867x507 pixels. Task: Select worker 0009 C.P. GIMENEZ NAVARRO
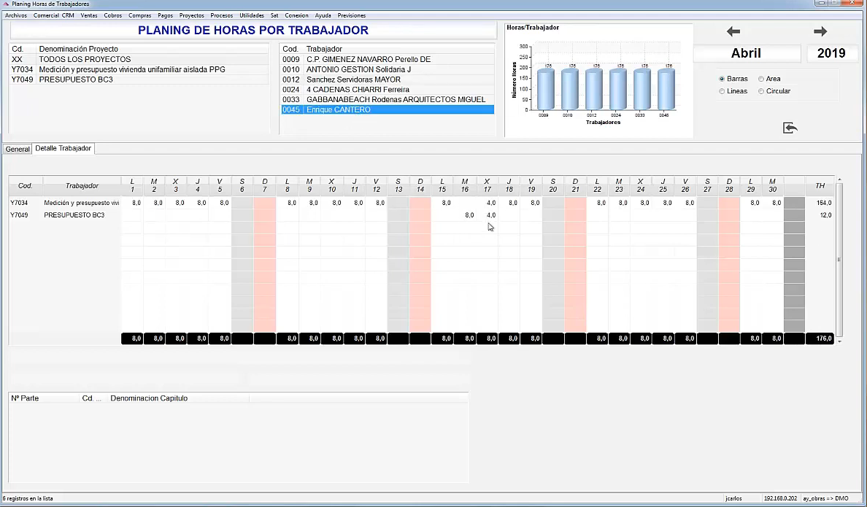tap(368, 59)
